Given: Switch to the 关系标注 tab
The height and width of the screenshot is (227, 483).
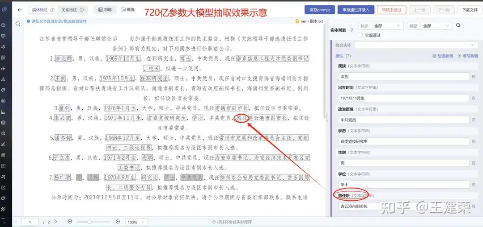Looking at the screenshot, I should click(x=72, y=10).
